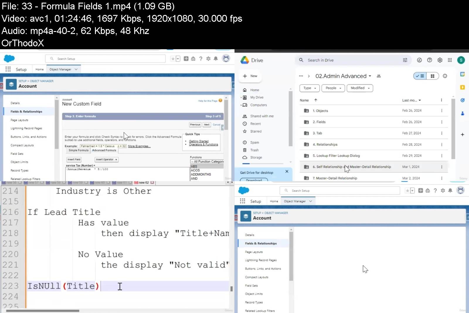Image resolution: width=469 pixels, height=313 pixels.
Task: Click the global actions plus icon in New Custom Field window
Action: (x=186, y=59)
